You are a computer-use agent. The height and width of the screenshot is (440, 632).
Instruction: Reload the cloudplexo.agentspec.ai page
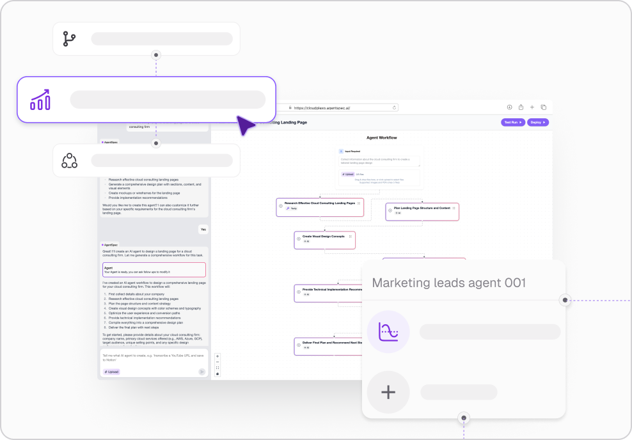394,107
